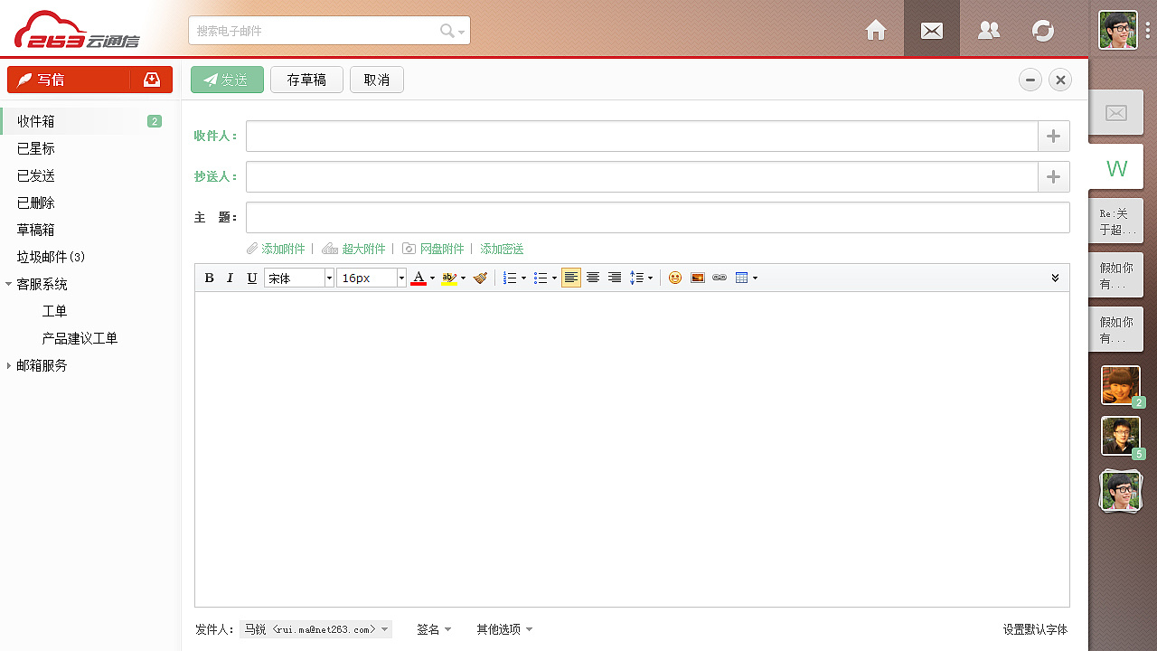Toggle bold formatting
The width and height of the screenshot is (1157, 651).
point(209,278)
